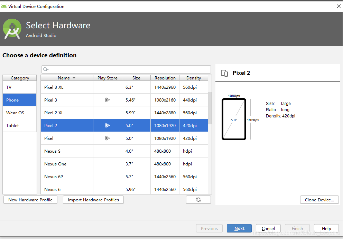Click Help button
Viewport: 343px width, 239px height.
pos(326,229)
